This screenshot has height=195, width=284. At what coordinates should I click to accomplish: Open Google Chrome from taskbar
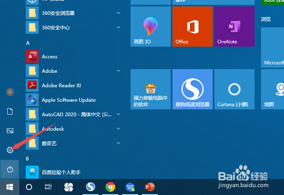point(110,187)
